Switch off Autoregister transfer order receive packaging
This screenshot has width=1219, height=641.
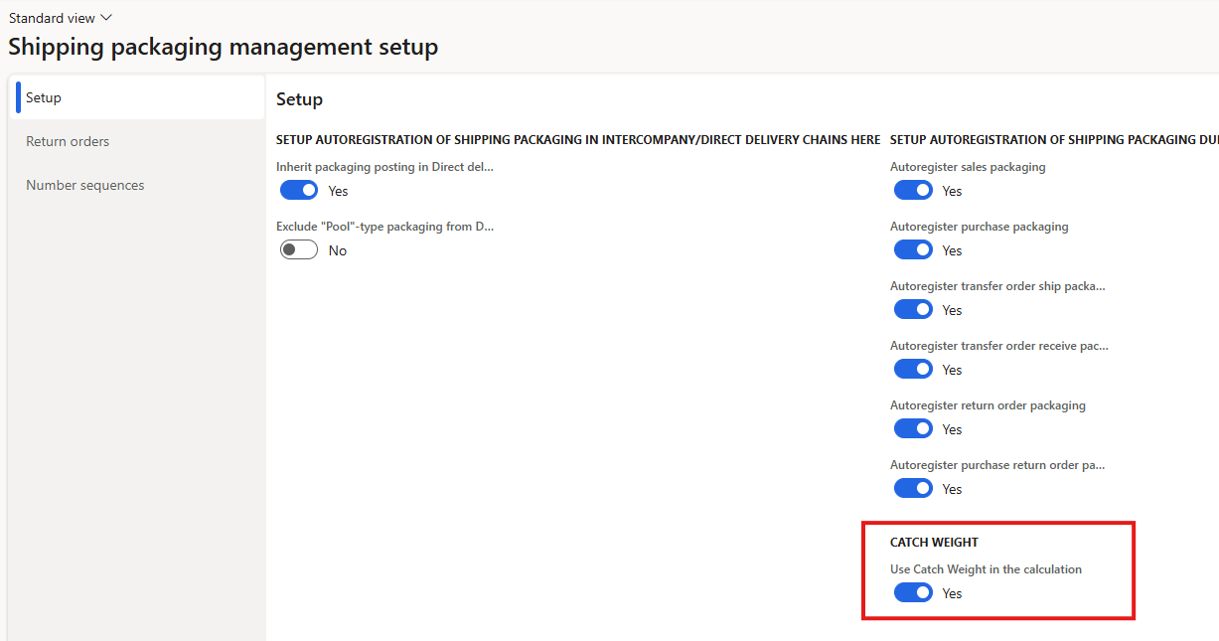click(913, 370)
